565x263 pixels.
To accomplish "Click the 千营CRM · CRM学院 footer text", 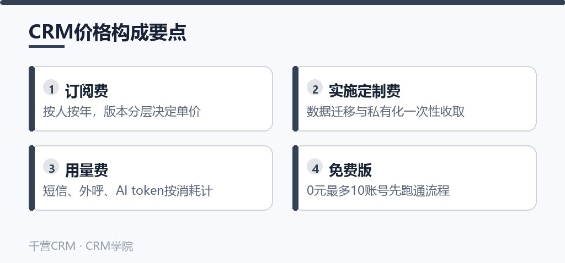I will click(x=81, y=246).
